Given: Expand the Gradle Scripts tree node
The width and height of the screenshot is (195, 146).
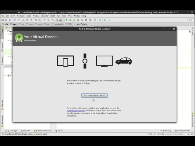Looking at the screenshot, I should point(5,75).
